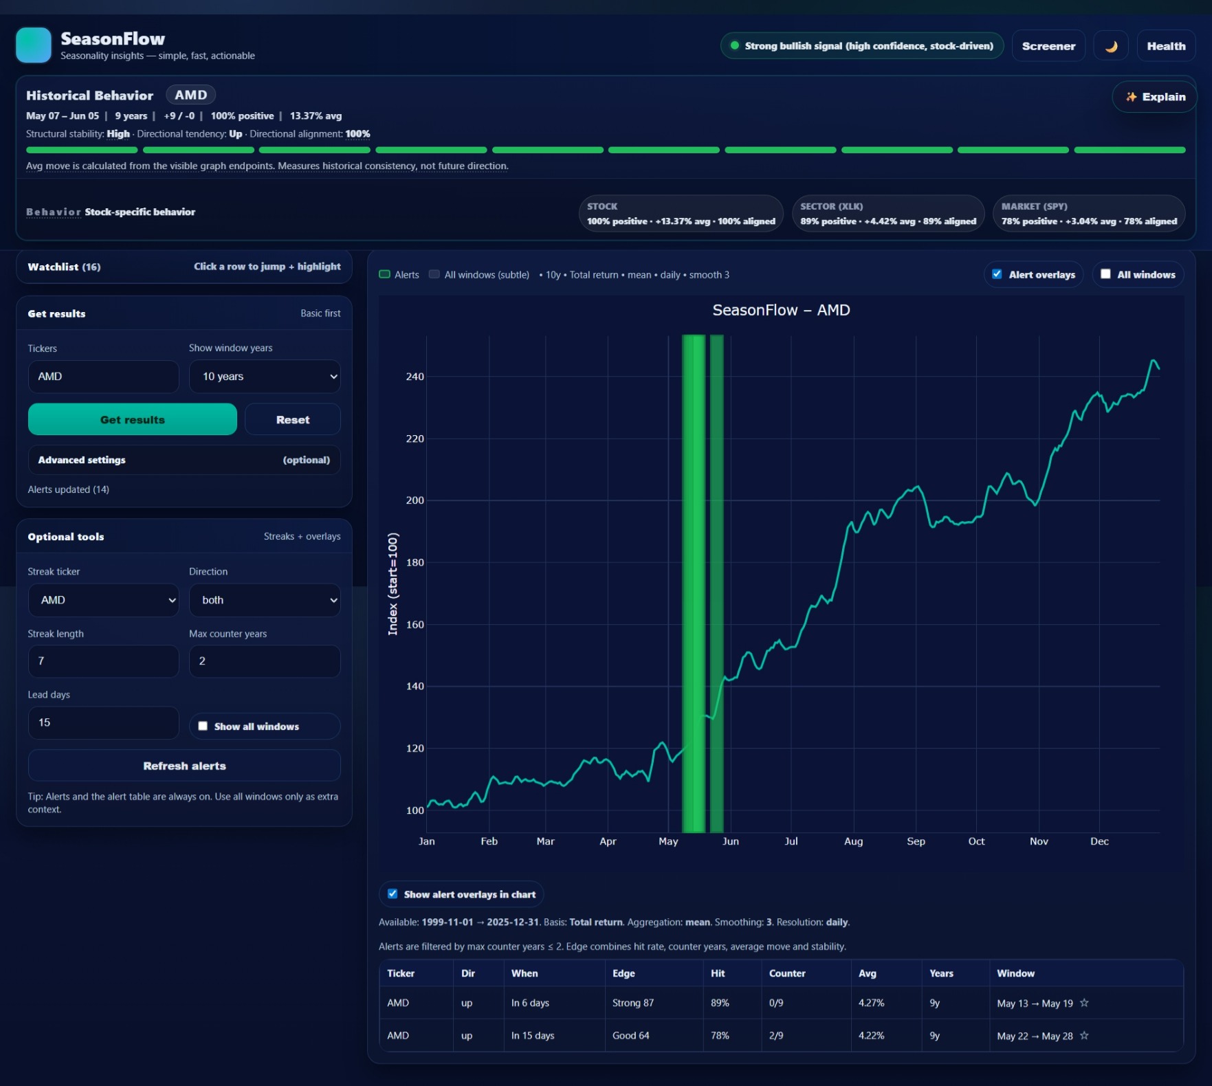This screenshot has height=1086, width=1212.
Task: Focus the Lead days field
Action: 103,723
